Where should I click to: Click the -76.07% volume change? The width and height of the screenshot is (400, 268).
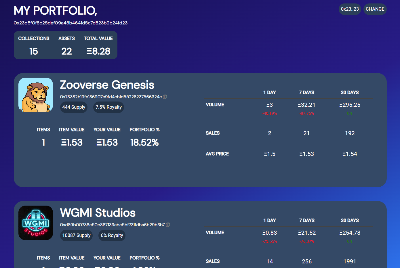[306, 241]
